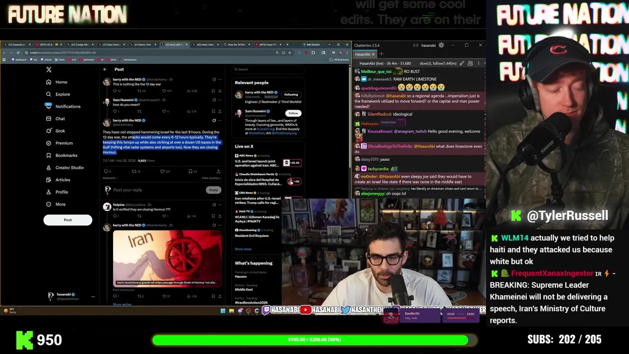Like Sam Husseini's 'how do you mean?' reply
Viewport: 629px width, 354px height.
click(165, 111)
